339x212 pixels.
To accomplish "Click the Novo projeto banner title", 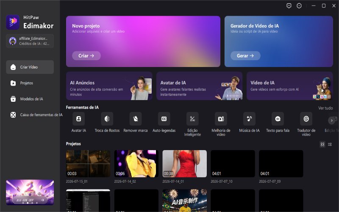I will [86, 26].
